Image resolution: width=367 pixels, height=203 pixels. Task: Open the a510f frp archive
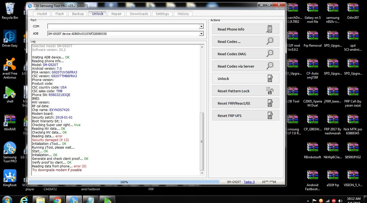(333, 178)
